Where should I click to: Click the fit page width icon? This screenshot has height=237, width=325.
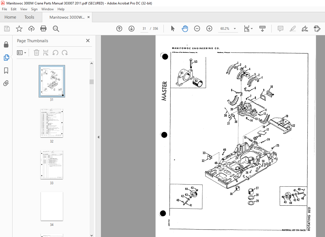point(246,29)
